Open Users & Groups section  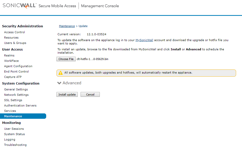point(15,43)
